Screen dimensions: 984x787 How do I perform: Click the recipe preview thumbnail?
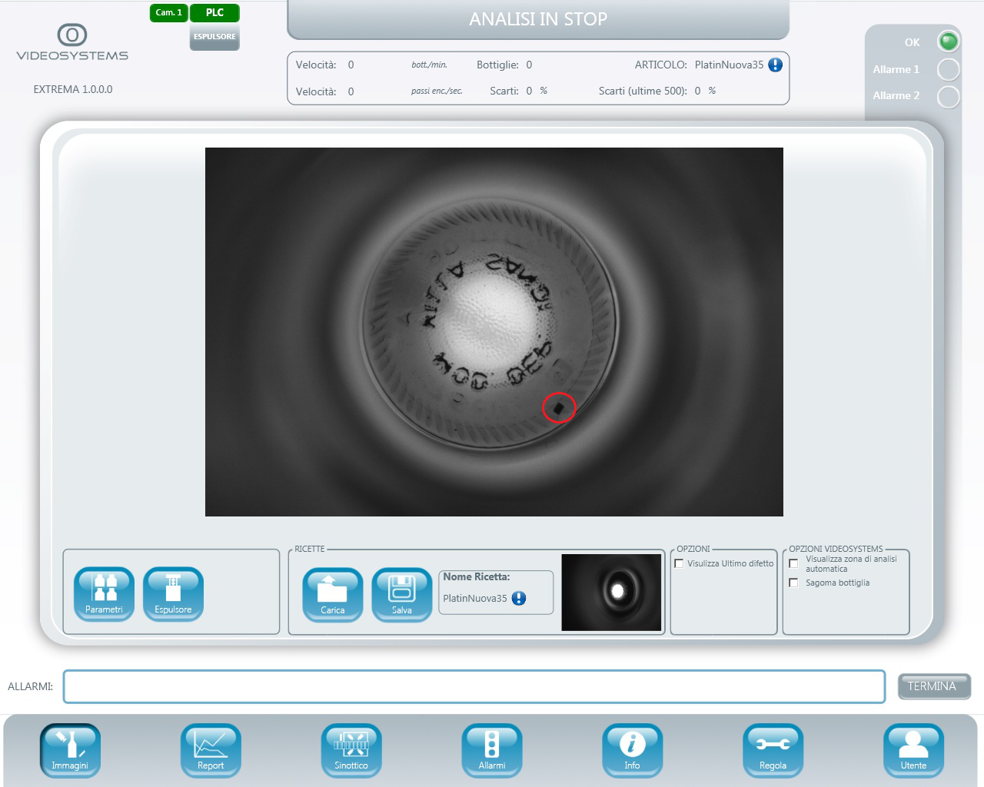611,592
